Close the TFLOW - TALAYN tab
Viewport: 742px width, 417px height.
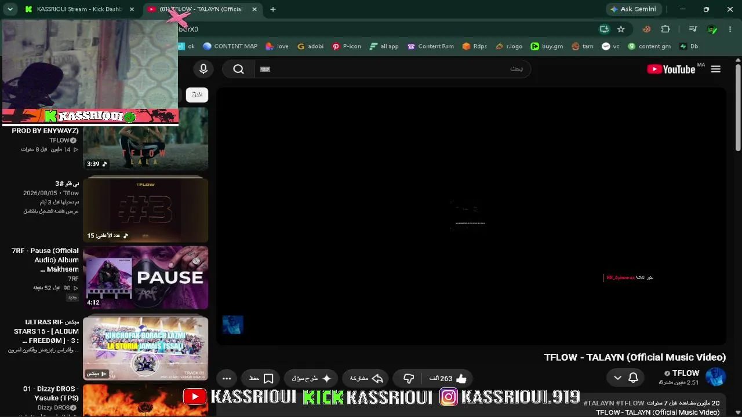click(x=254, y=9)
